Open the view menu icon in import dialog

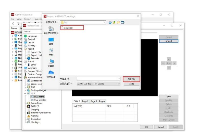click(x=123, y=22)
